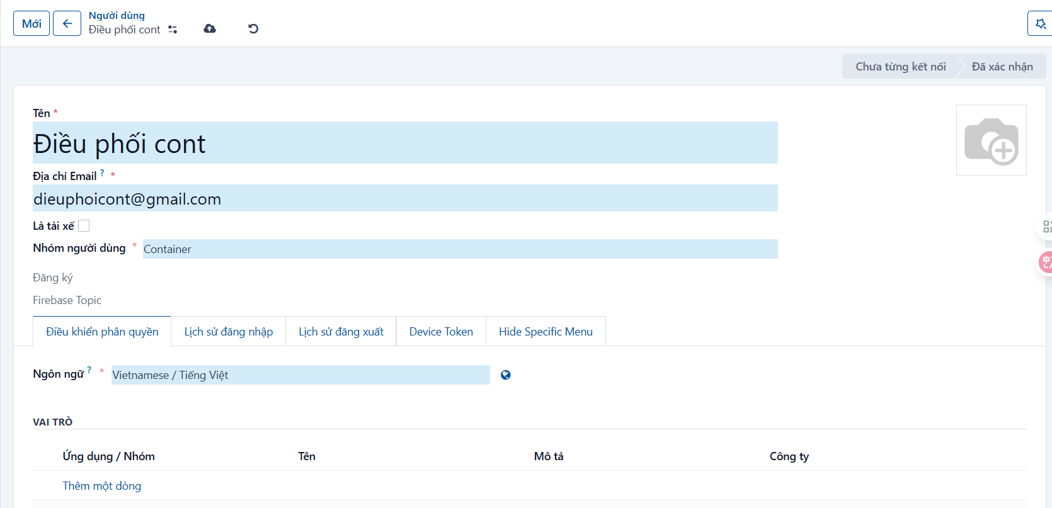Click the Đăng ký field label
Screen dimensions: 1052x508
53,278
